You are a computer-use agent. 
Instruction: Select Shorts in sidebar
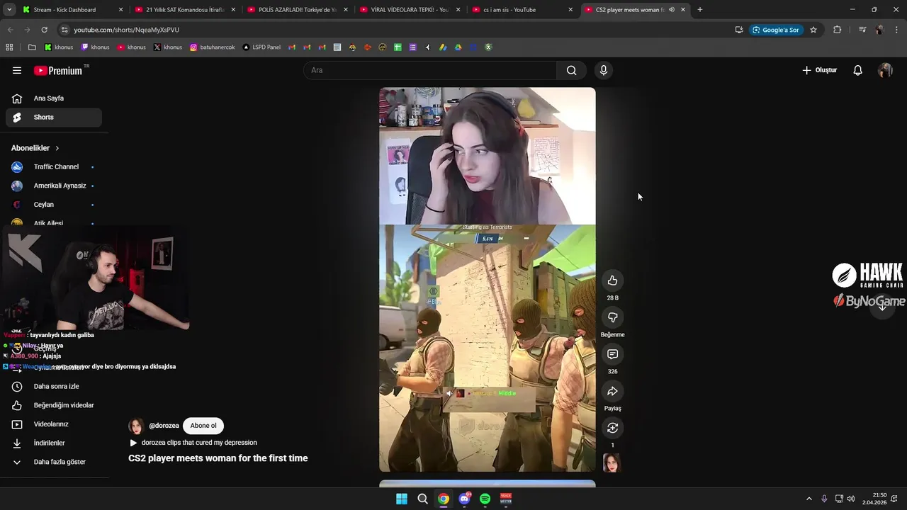click(x=54, y=117)
